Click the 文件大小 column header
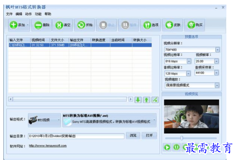This screenshot has width=236, height=161. coord(59,40)
